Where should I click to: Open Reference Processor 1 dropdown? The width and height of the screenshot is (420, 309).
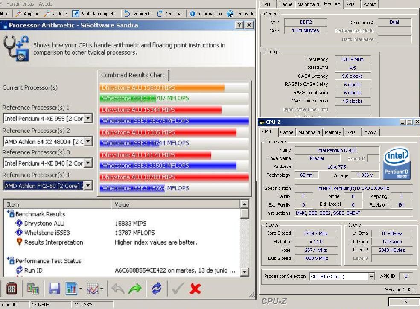point(88,118)
